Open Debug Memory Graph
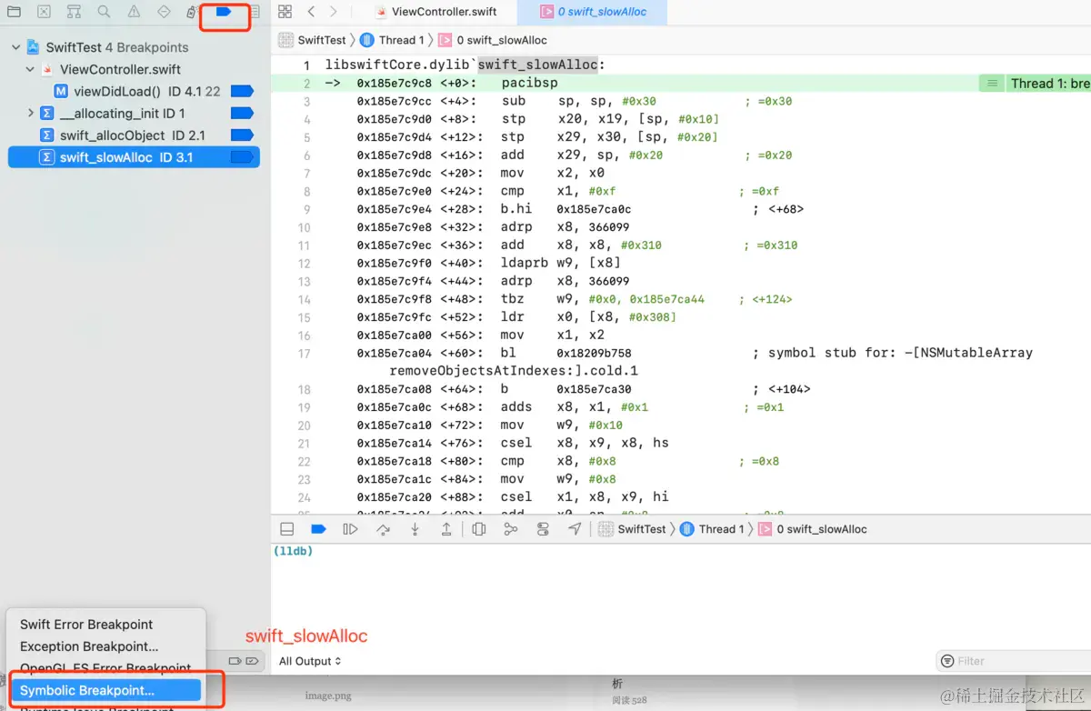The image size is (1091, 711). pos(511,529)
